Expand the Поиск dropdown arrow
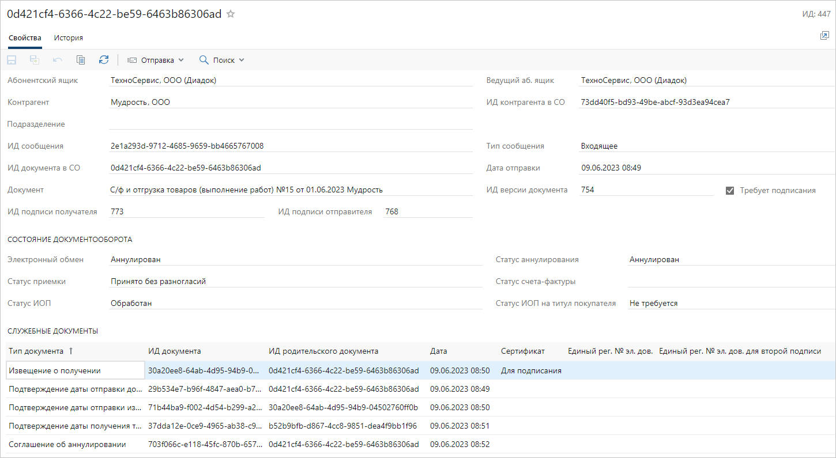 click(242, 60)
